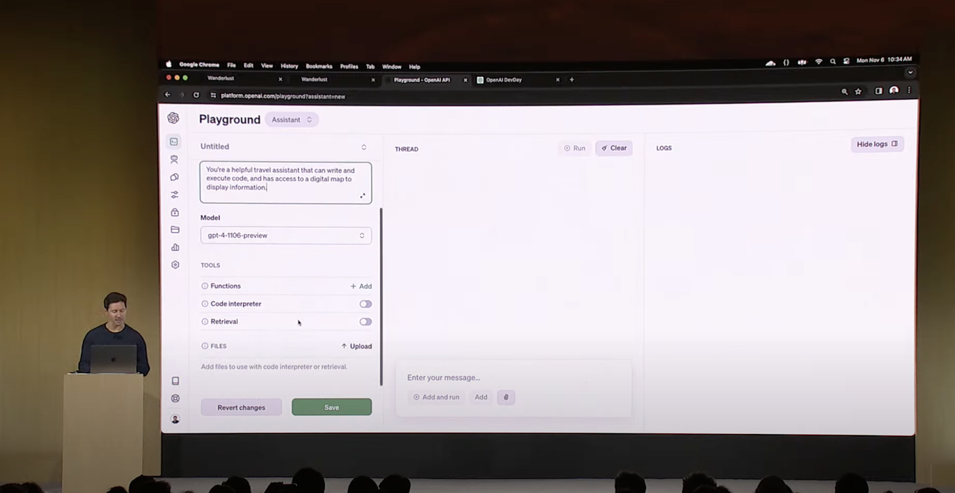Image resolution: width=955 pixels, height=493 pixels.
Task: Open the OpenAI logo home link
Action: pos(173,118)
